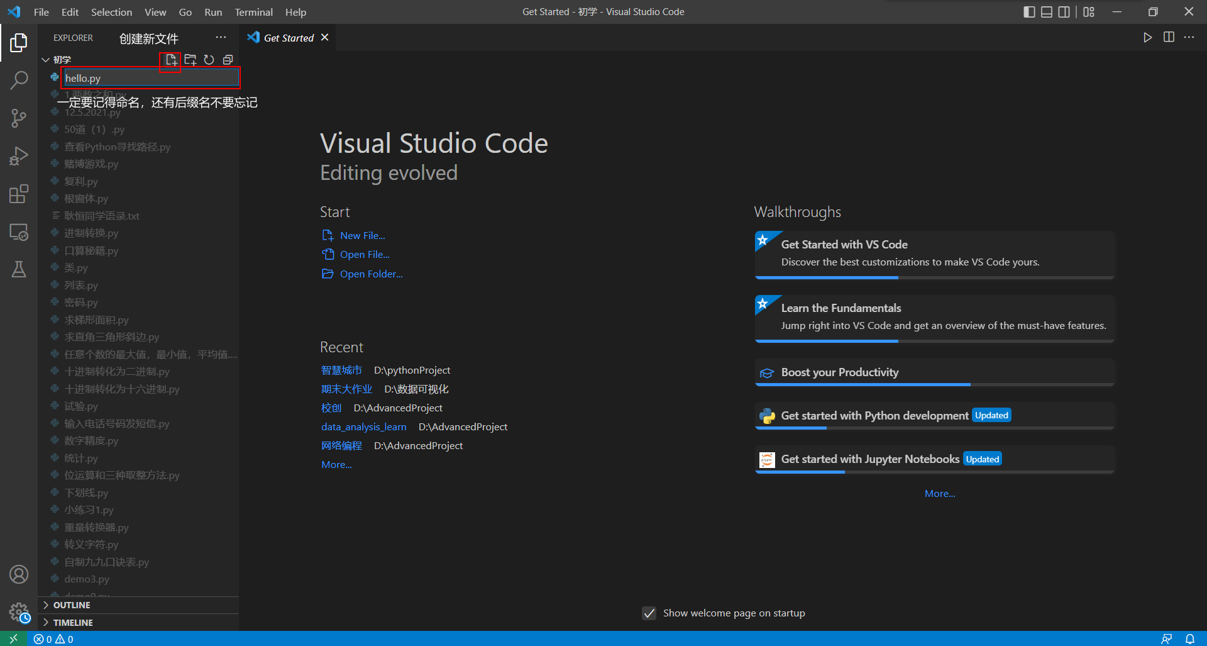1207x646 pixels.
Task: Open the Extensions view
Action: [x=19, y=194]
